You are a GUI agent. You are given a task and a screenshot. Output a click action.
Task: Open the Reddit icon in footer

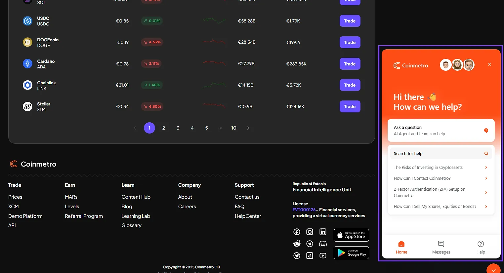click(297, 244)
